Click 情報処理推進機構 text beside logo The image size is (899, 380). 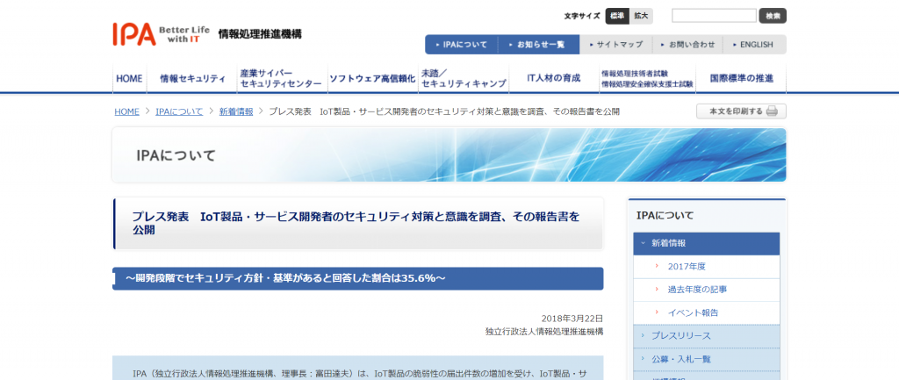click(260, 34)
